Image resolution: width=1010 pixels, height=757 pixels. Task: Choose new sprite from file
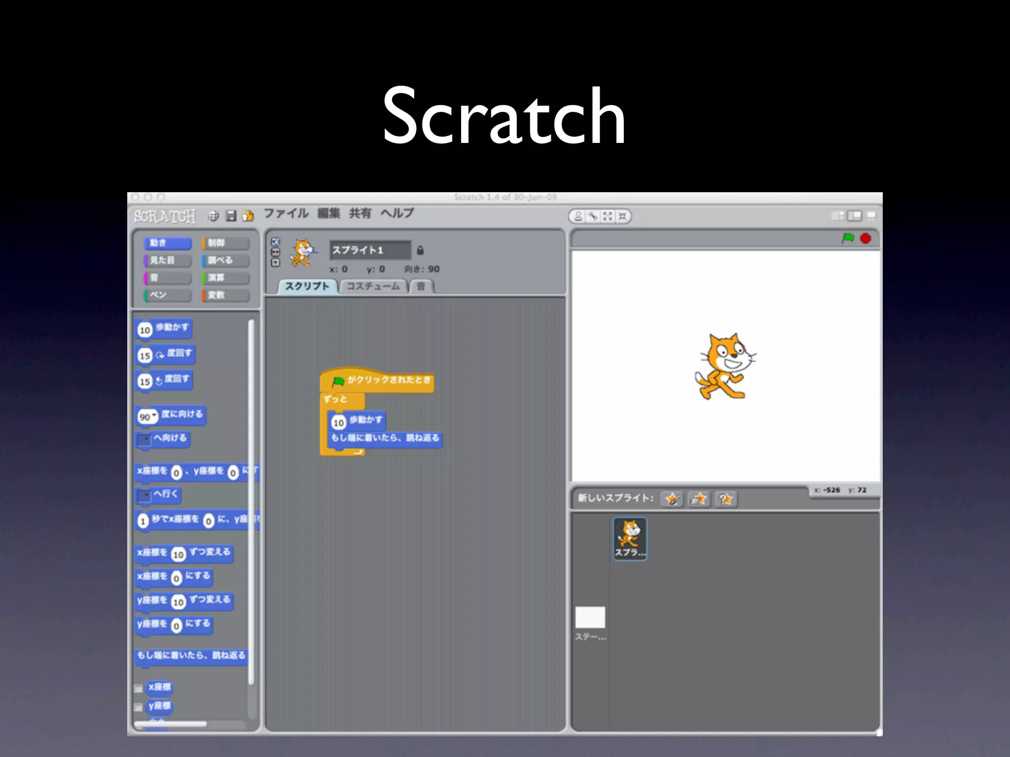click(699, 499)
